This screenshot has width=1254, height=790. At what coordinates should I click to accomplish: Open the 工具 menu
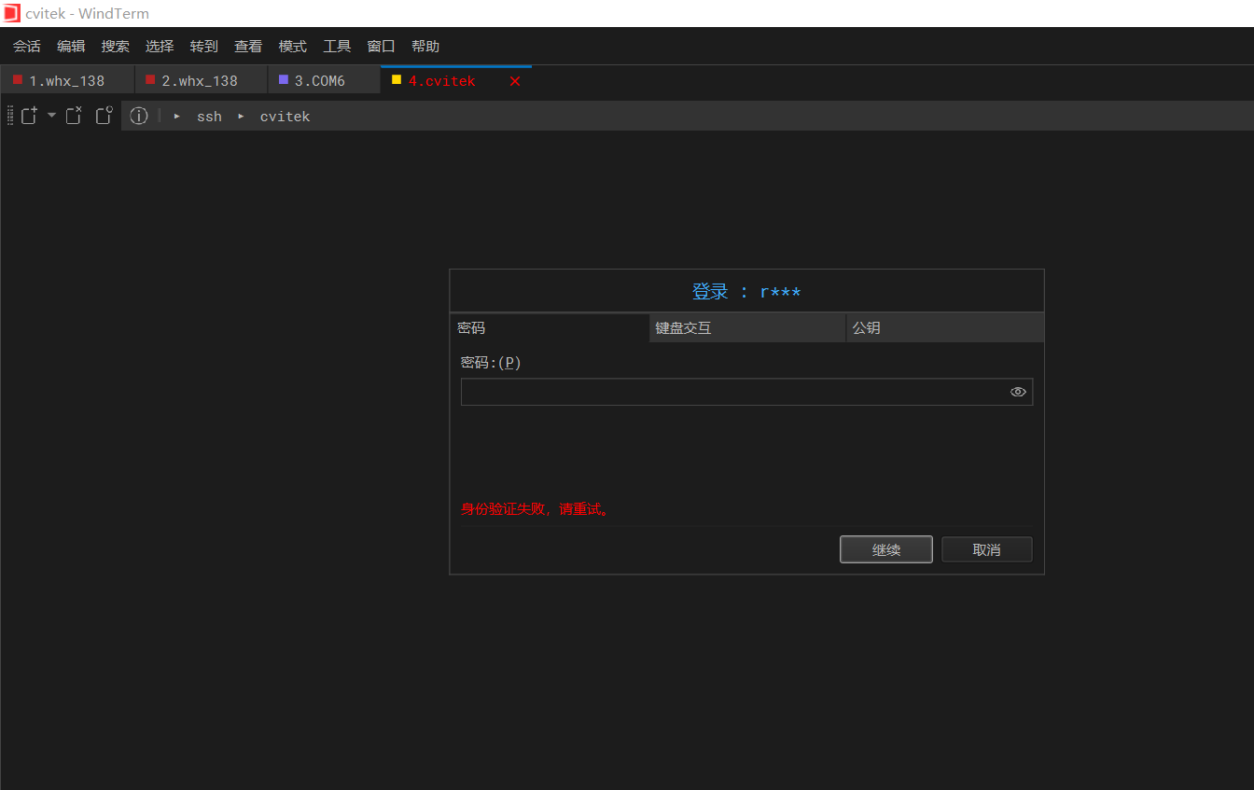coord(337,45)
